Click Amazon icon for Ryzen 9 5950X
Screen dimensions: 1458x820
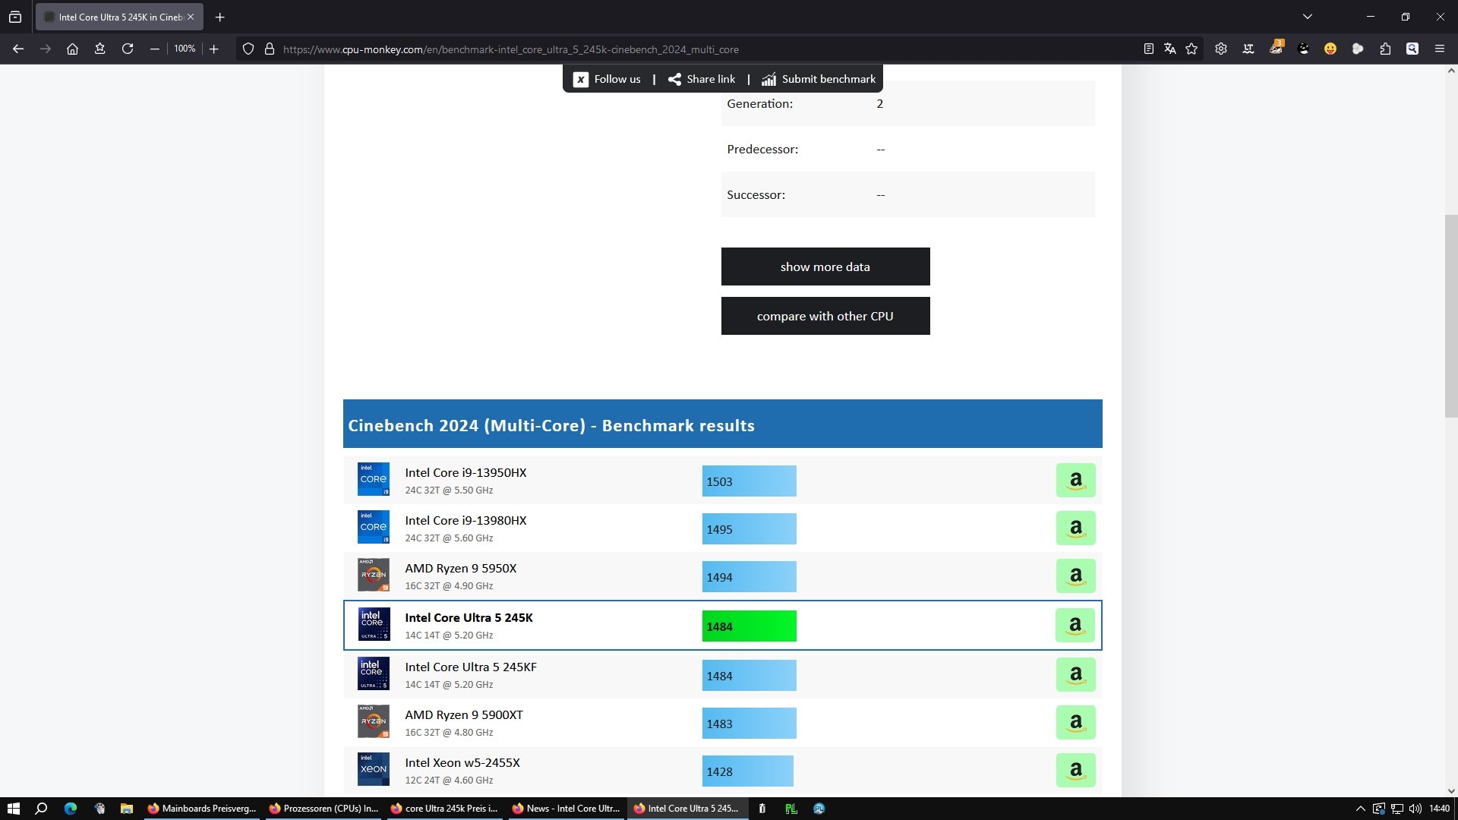(x=1075, y=576)
